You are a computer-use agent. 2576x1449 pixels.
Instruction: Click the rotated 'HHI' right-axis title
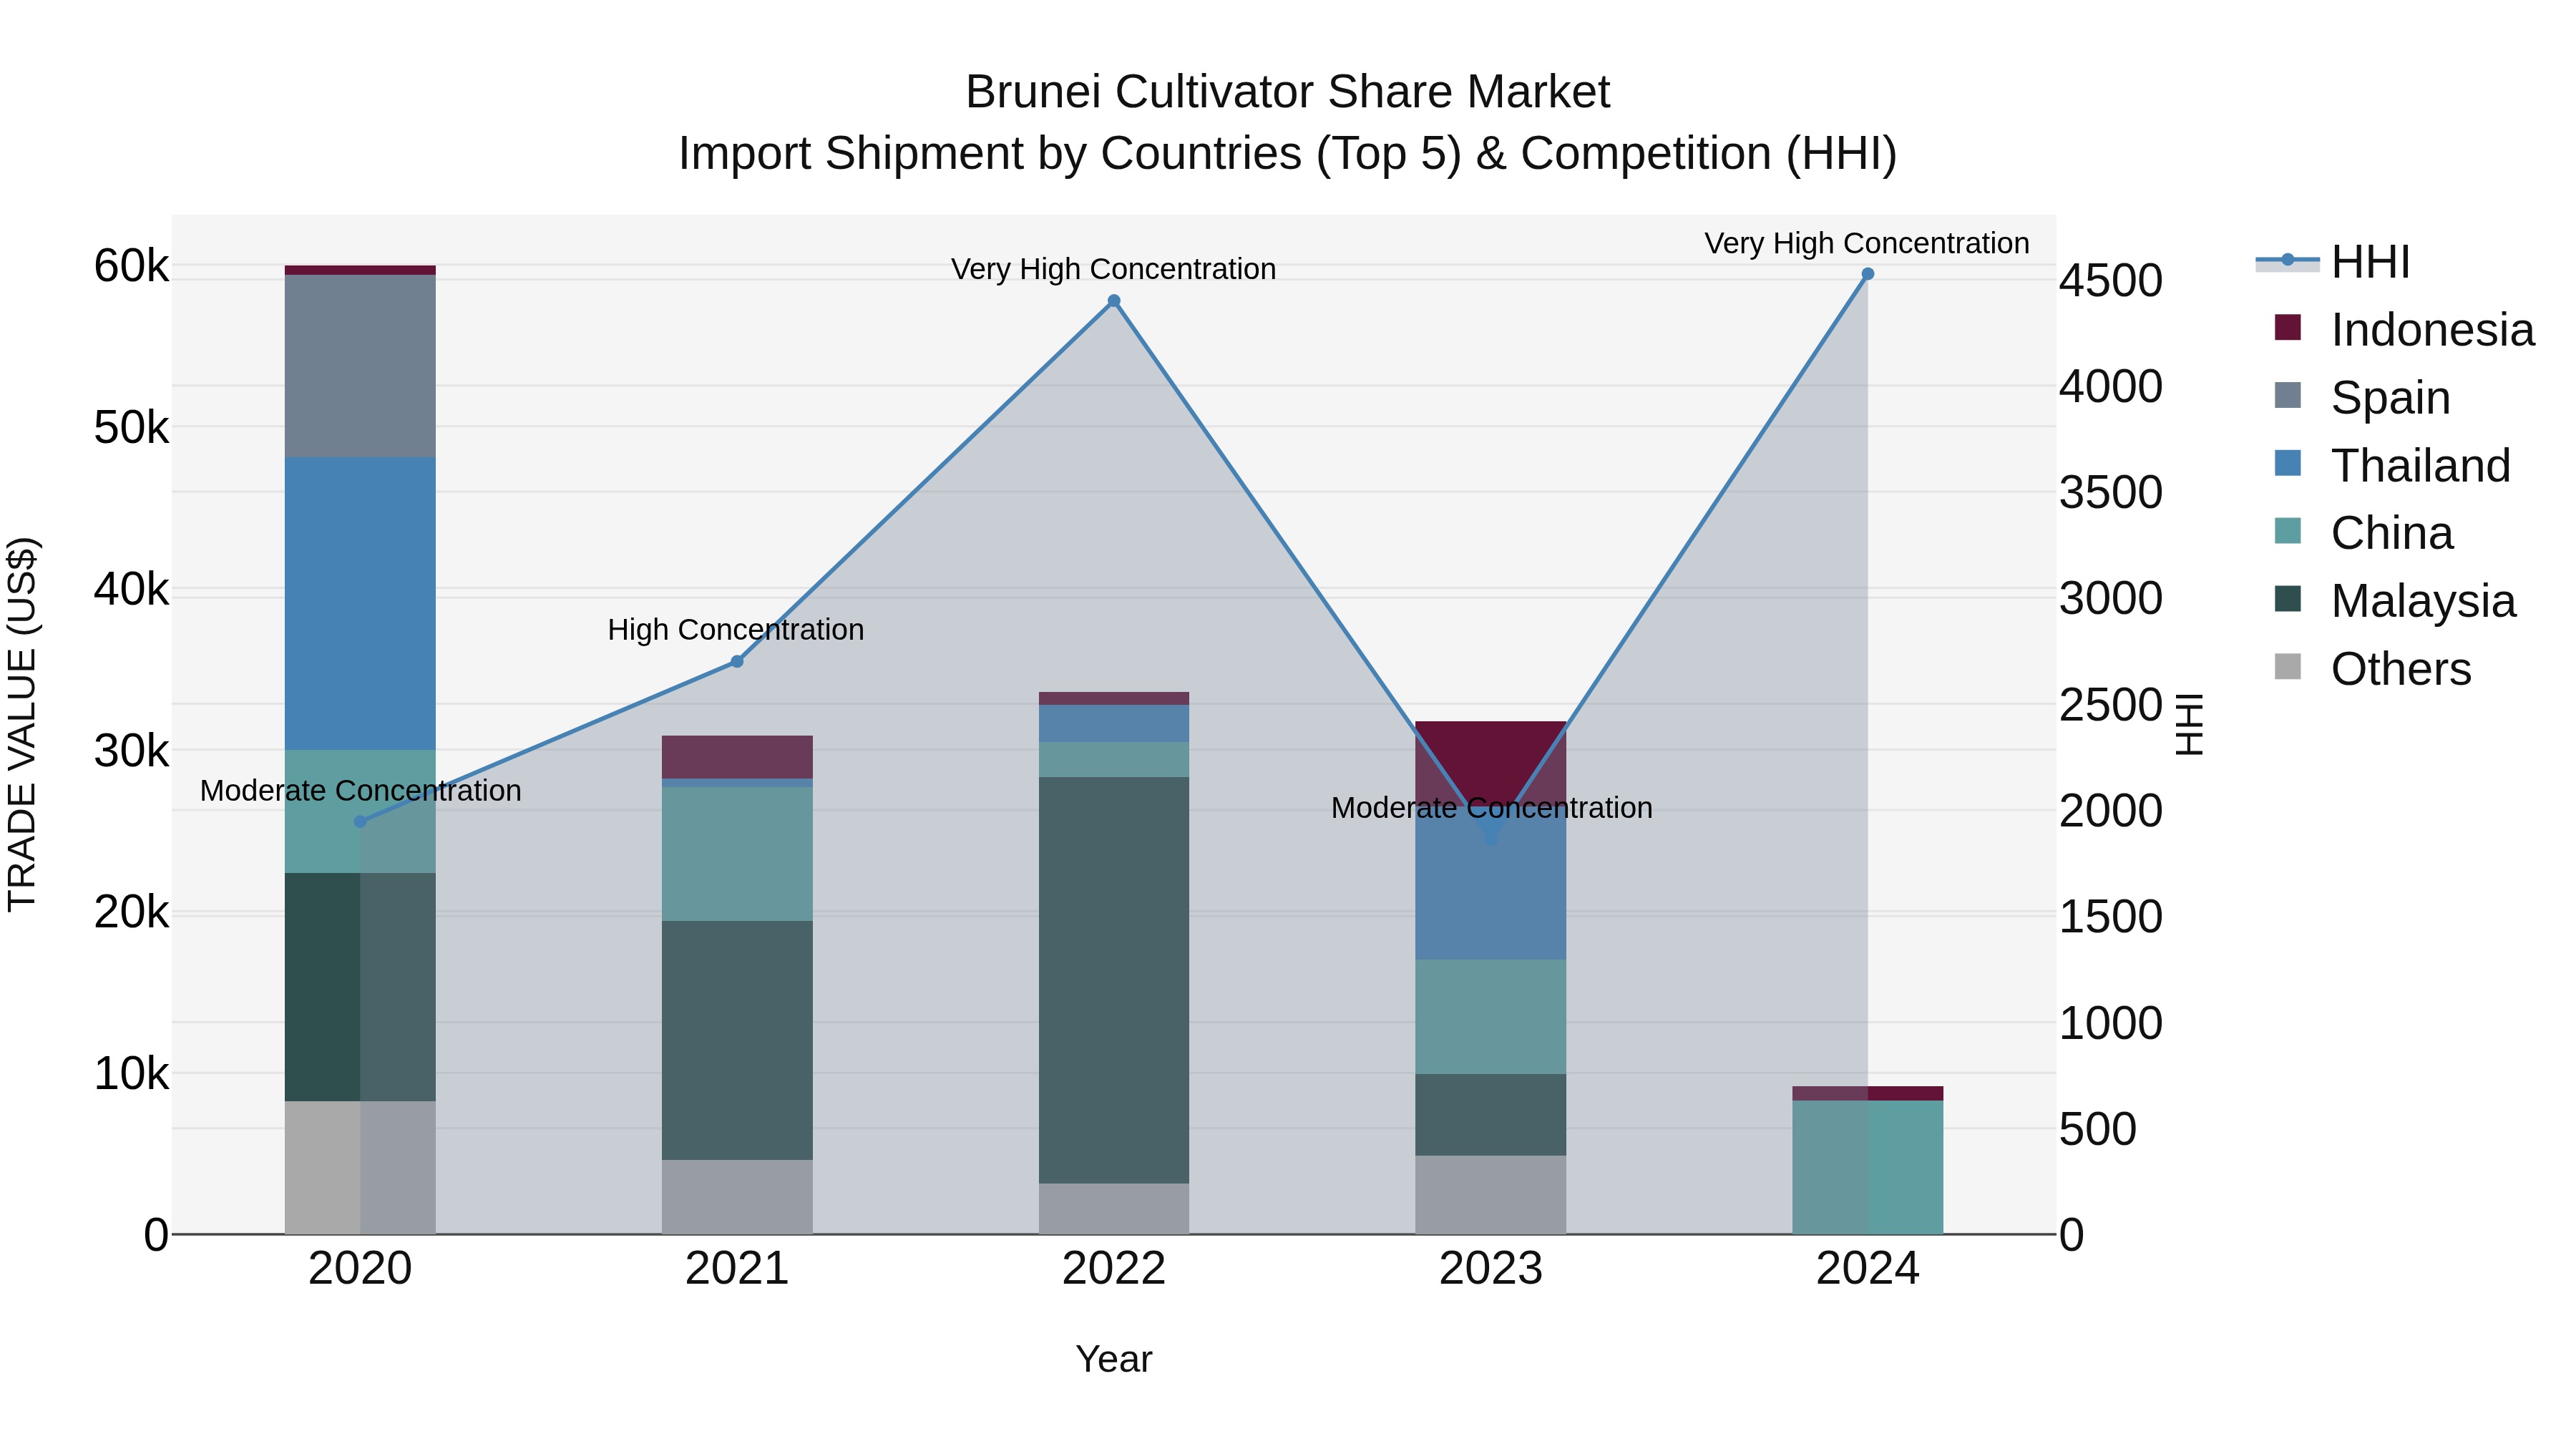click(x=2189, y=724)
